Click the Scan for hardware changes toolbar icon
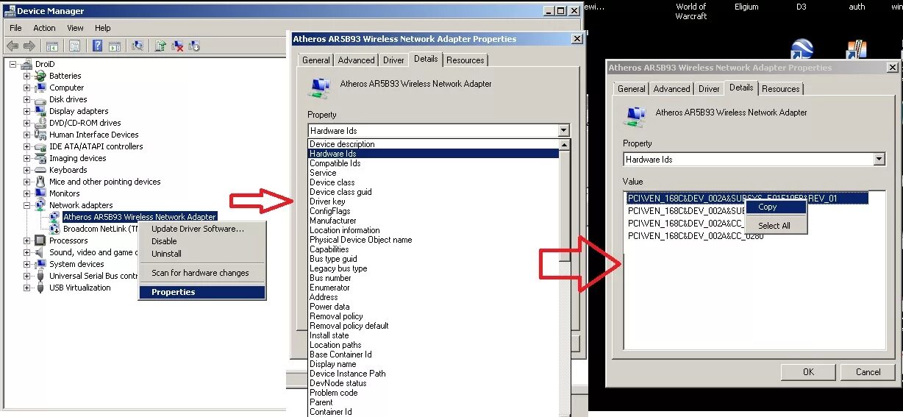 tap(137, 46)
